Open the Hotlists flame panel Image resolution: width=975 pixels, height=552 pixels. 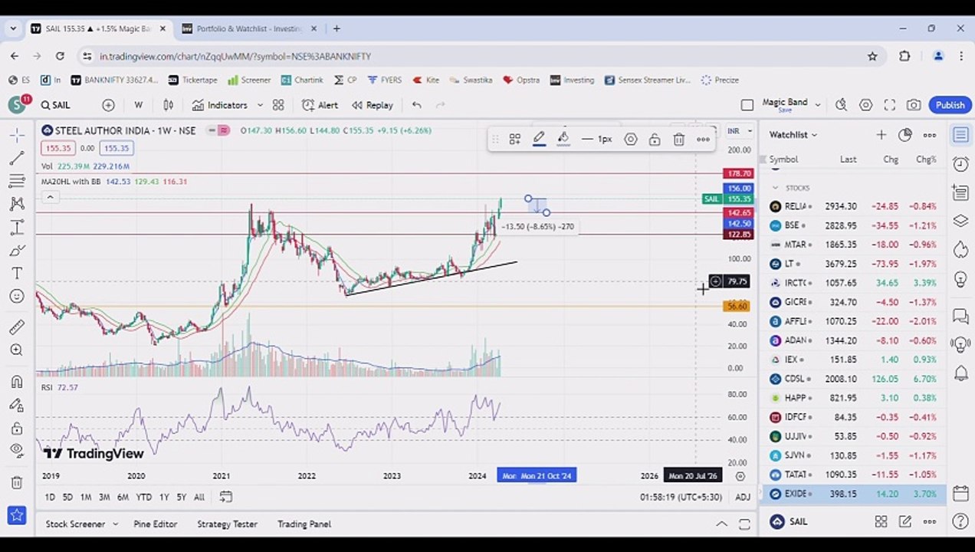click(960, 250)
